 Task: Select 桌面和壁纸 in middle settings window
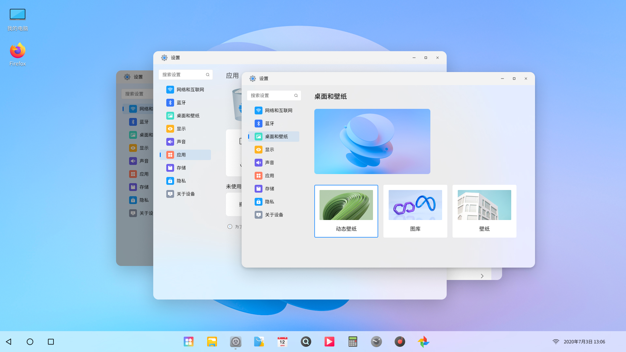pyautogui.click(x=188, y=116)
